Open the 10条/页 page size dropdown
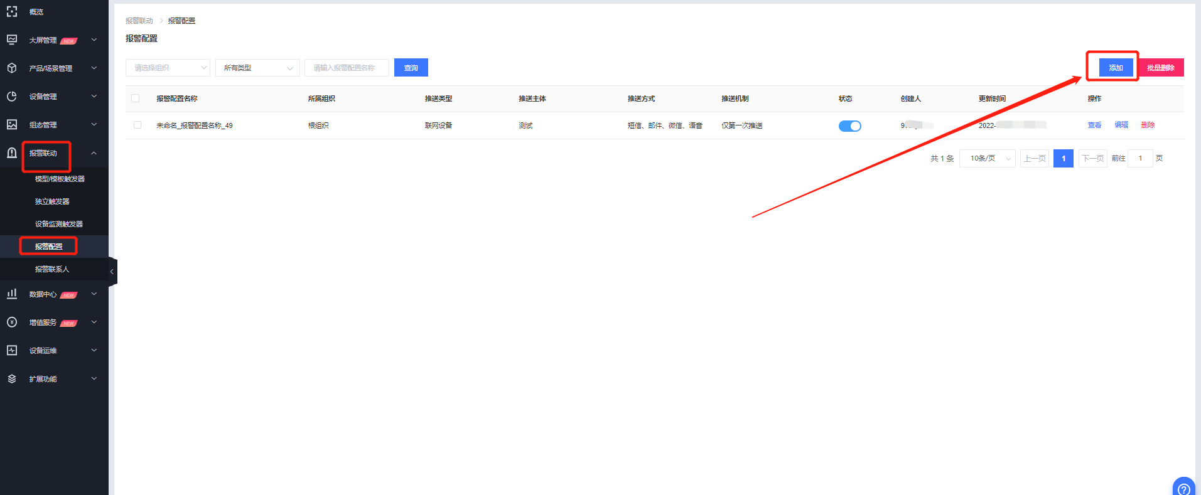This screenshot has height=495, width=1201. [x=987, y=158]
